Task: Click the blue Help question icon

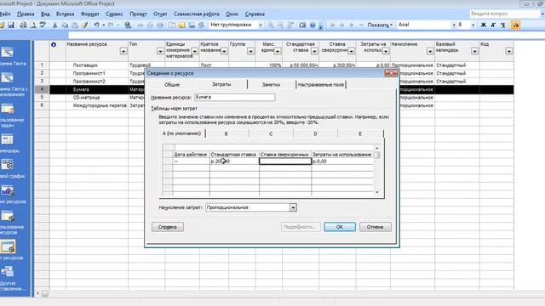Action: point(313,25)
